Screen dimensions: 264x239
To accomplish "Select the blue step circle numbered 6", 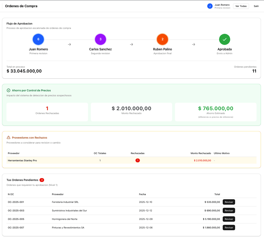I will click(38, 39).
